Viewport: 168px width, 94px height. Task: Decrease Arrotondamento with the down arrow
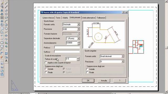[x=79, y=44]
